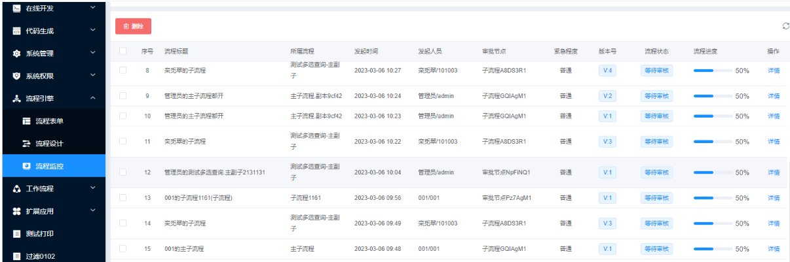Click the 系统管理 gear icon
790x262 pixels.
click(x=17, y=54)
